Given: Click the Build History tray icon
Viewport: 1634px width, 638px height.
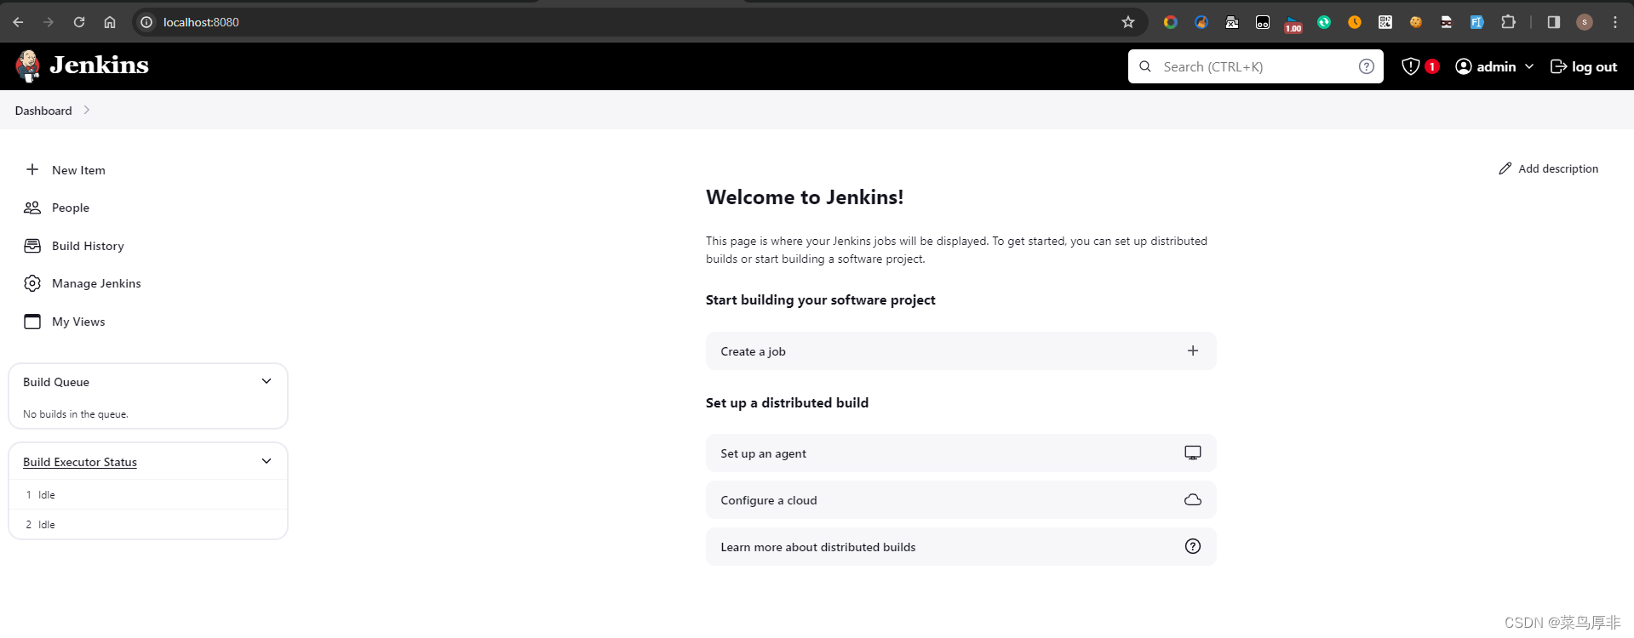Looking at the screenshot, I should [x=32, y=246].
